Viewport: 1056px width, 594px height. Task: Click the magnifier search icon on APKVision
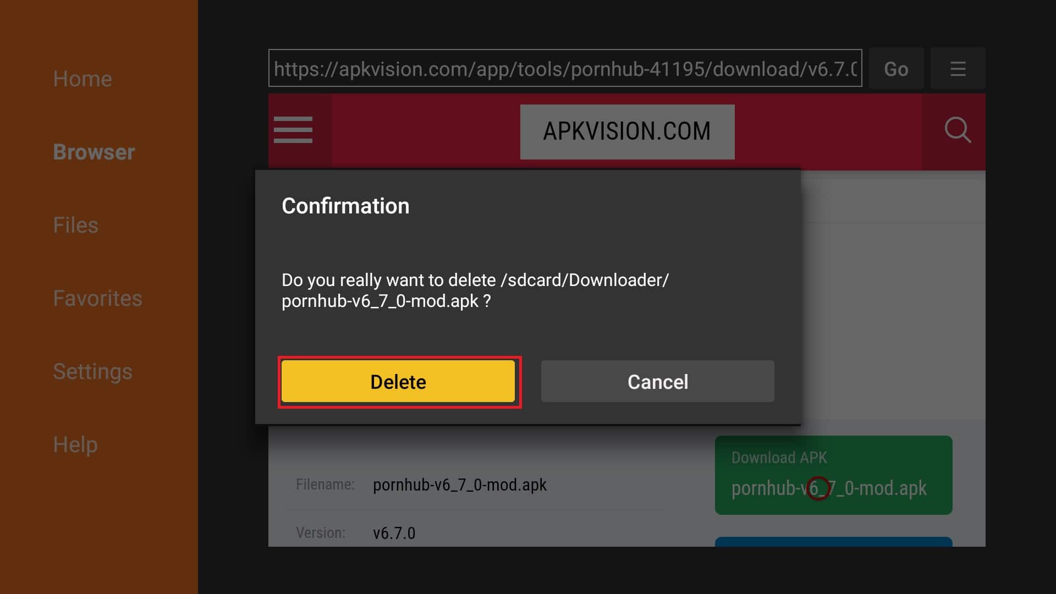pos(958,130)
